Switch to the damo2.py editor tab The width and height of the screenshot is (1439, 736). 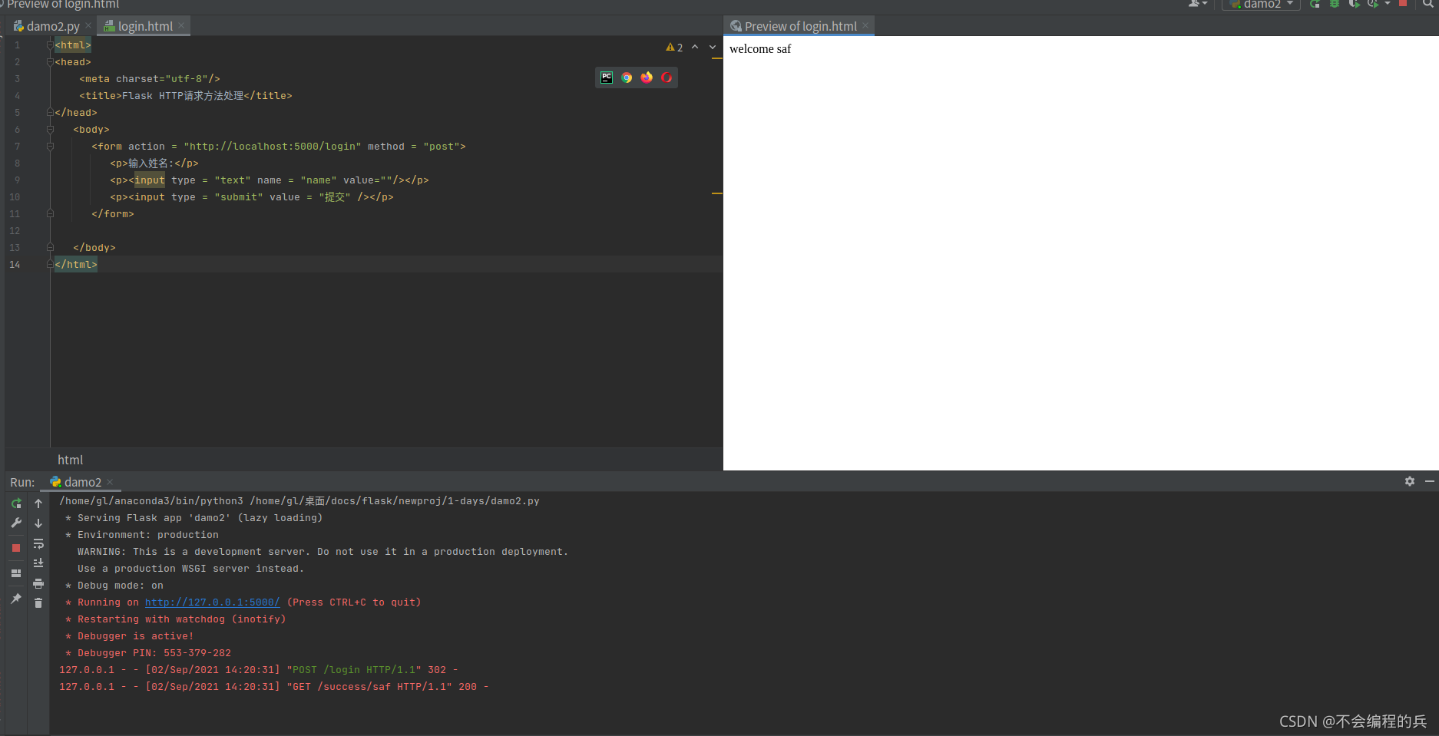[x=52, y=26]
